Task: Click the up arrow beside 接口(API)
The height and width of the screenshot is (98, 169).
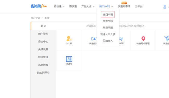Action: 112,6
